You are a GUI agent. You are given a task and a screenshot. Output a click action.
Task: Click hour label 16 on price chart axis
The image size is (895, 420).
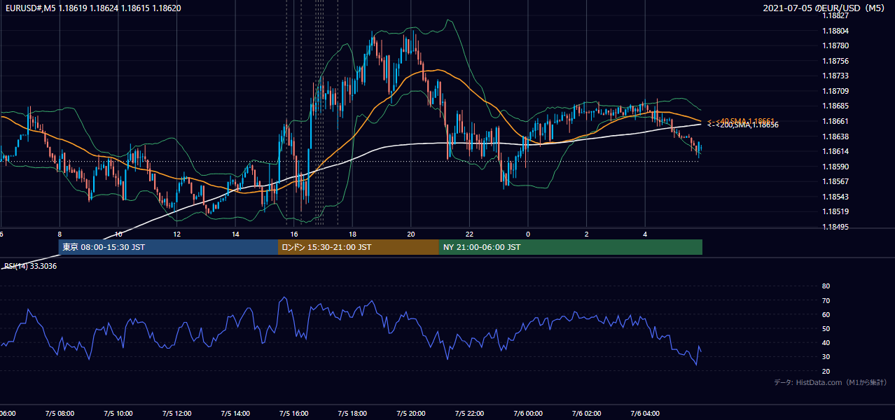click(x=294, y=234)
